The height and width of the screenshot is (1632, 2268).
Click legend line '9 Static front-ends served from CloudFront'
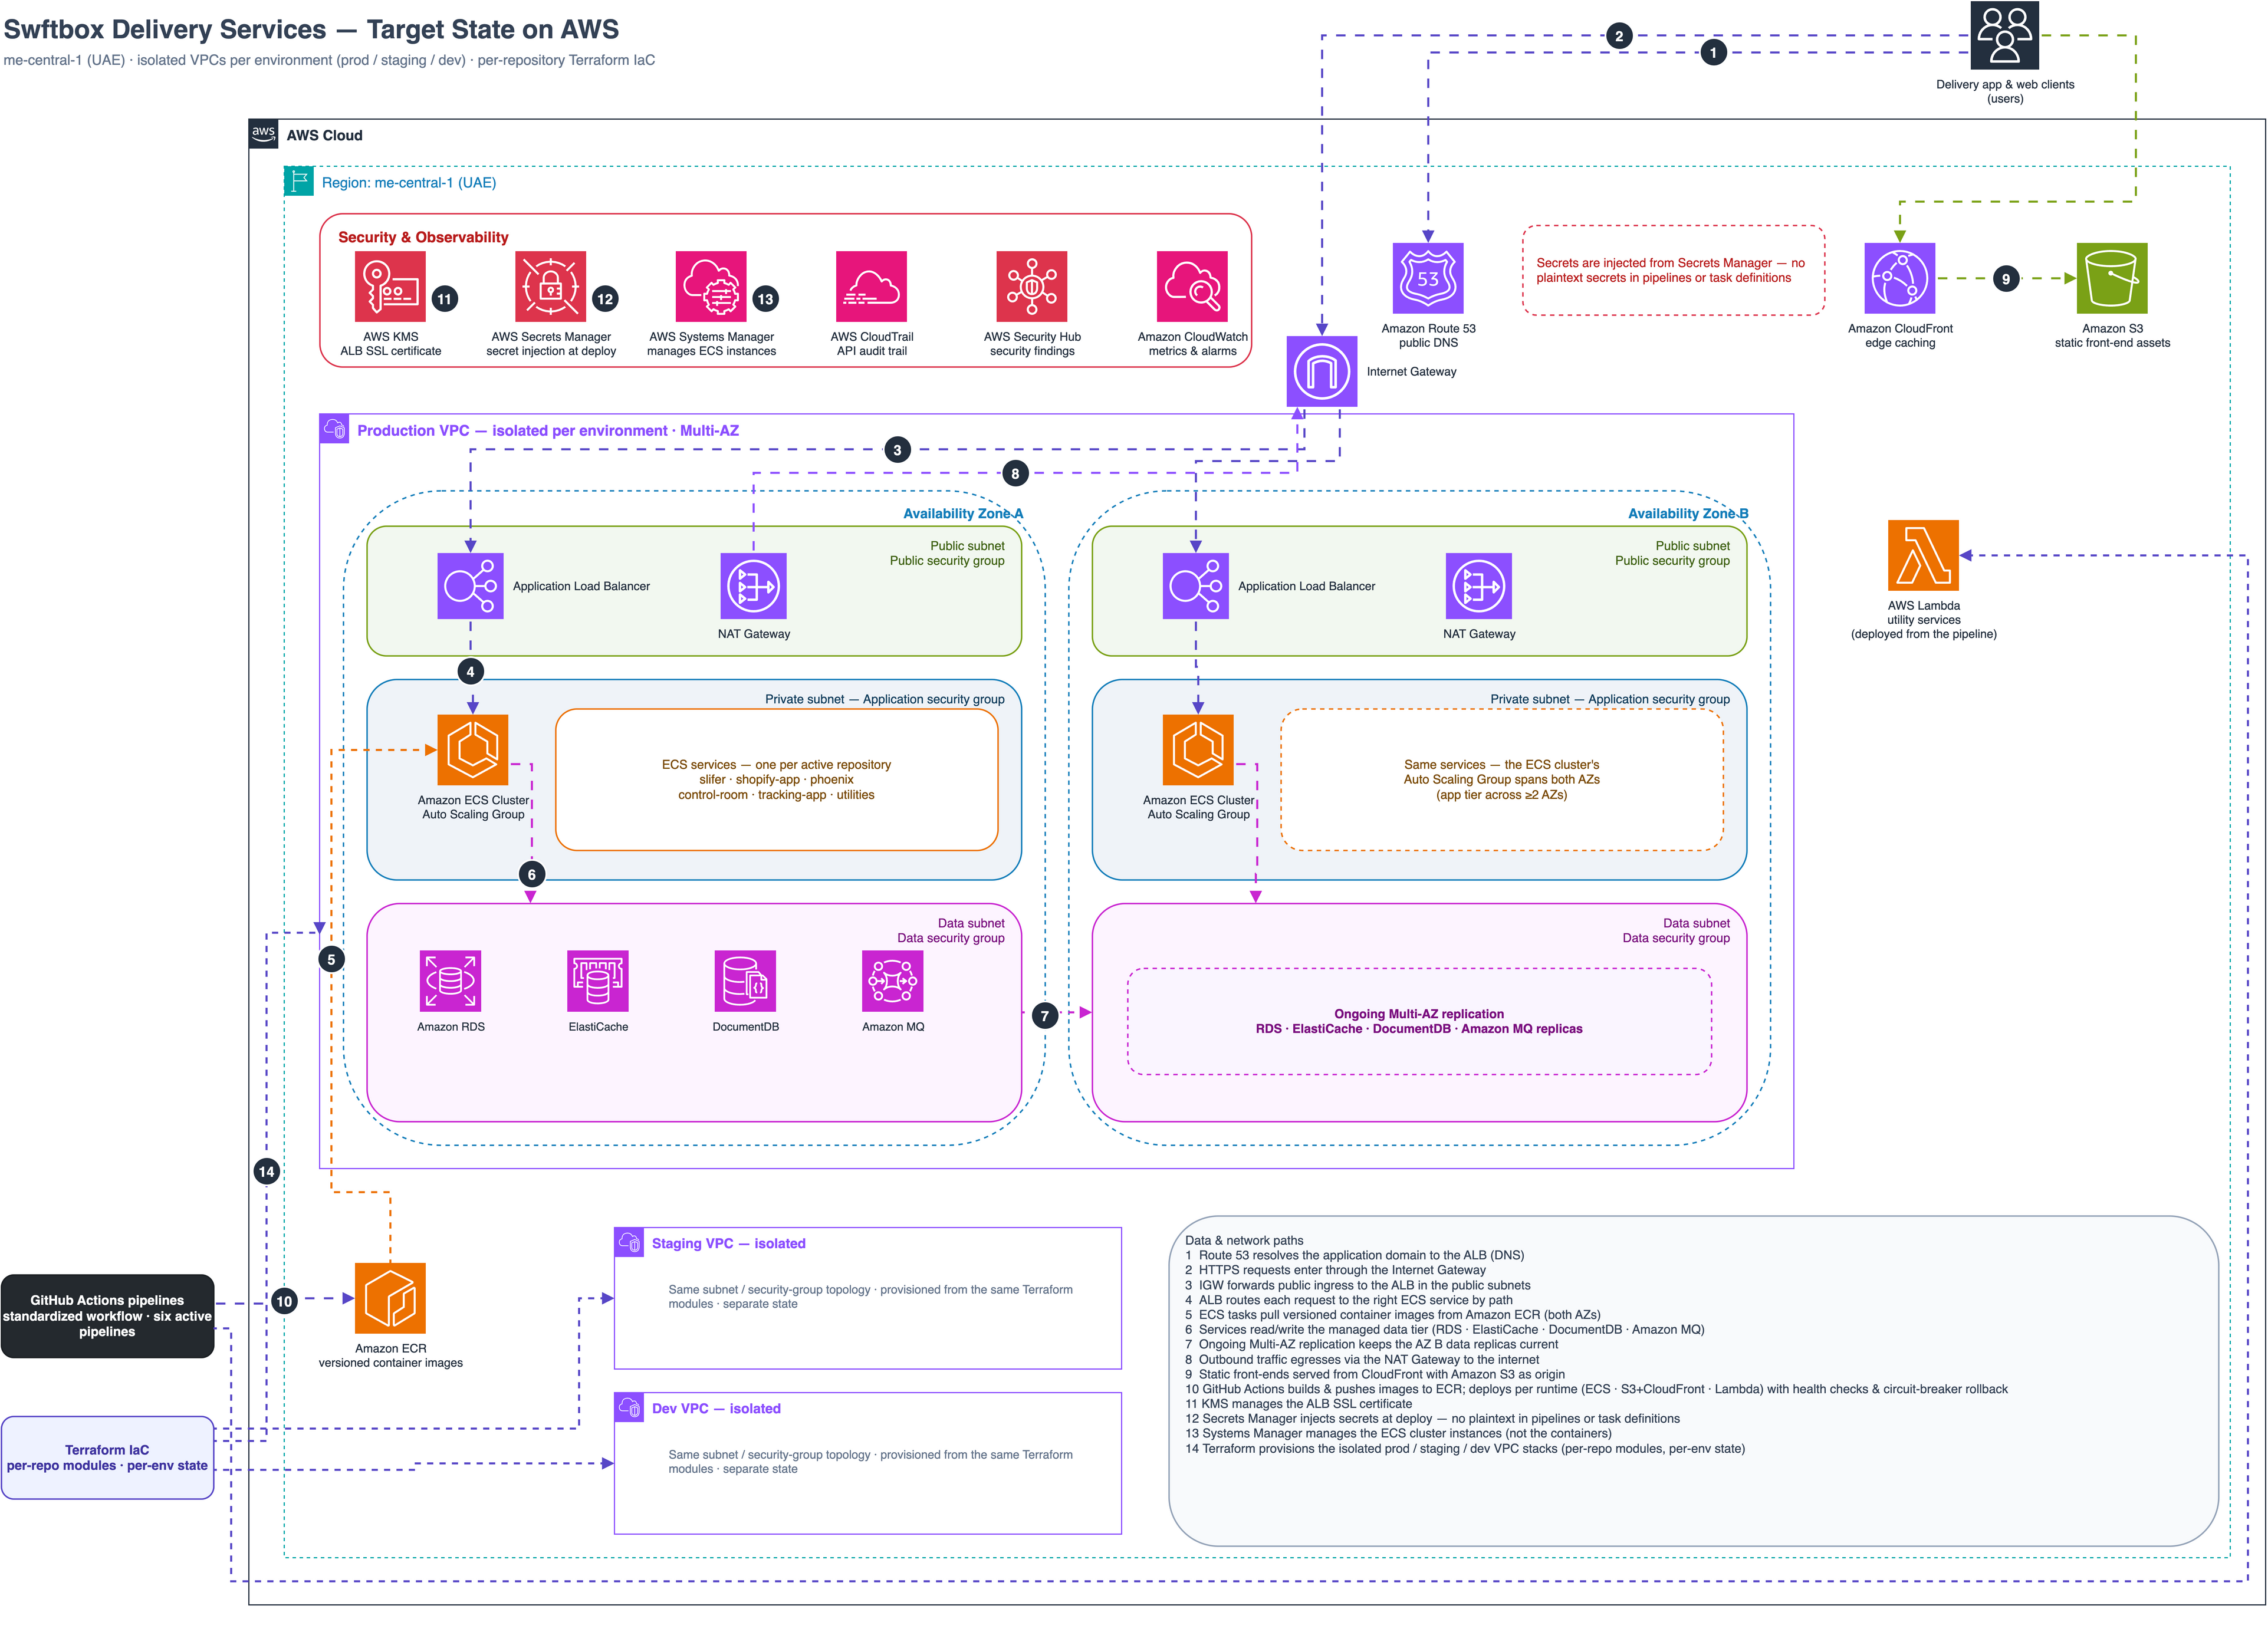coord(1374,1374)
